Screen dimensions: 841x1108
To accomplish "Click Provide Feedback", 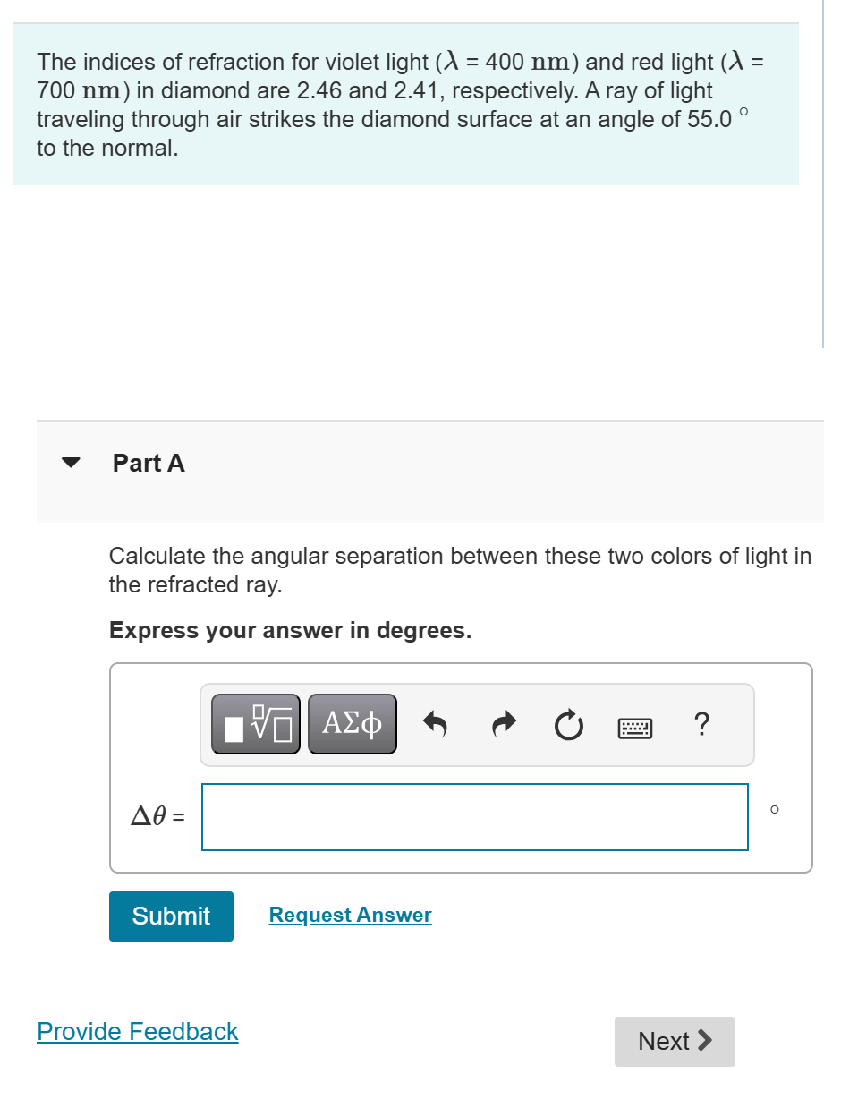I will click(x=137, y=1031).
